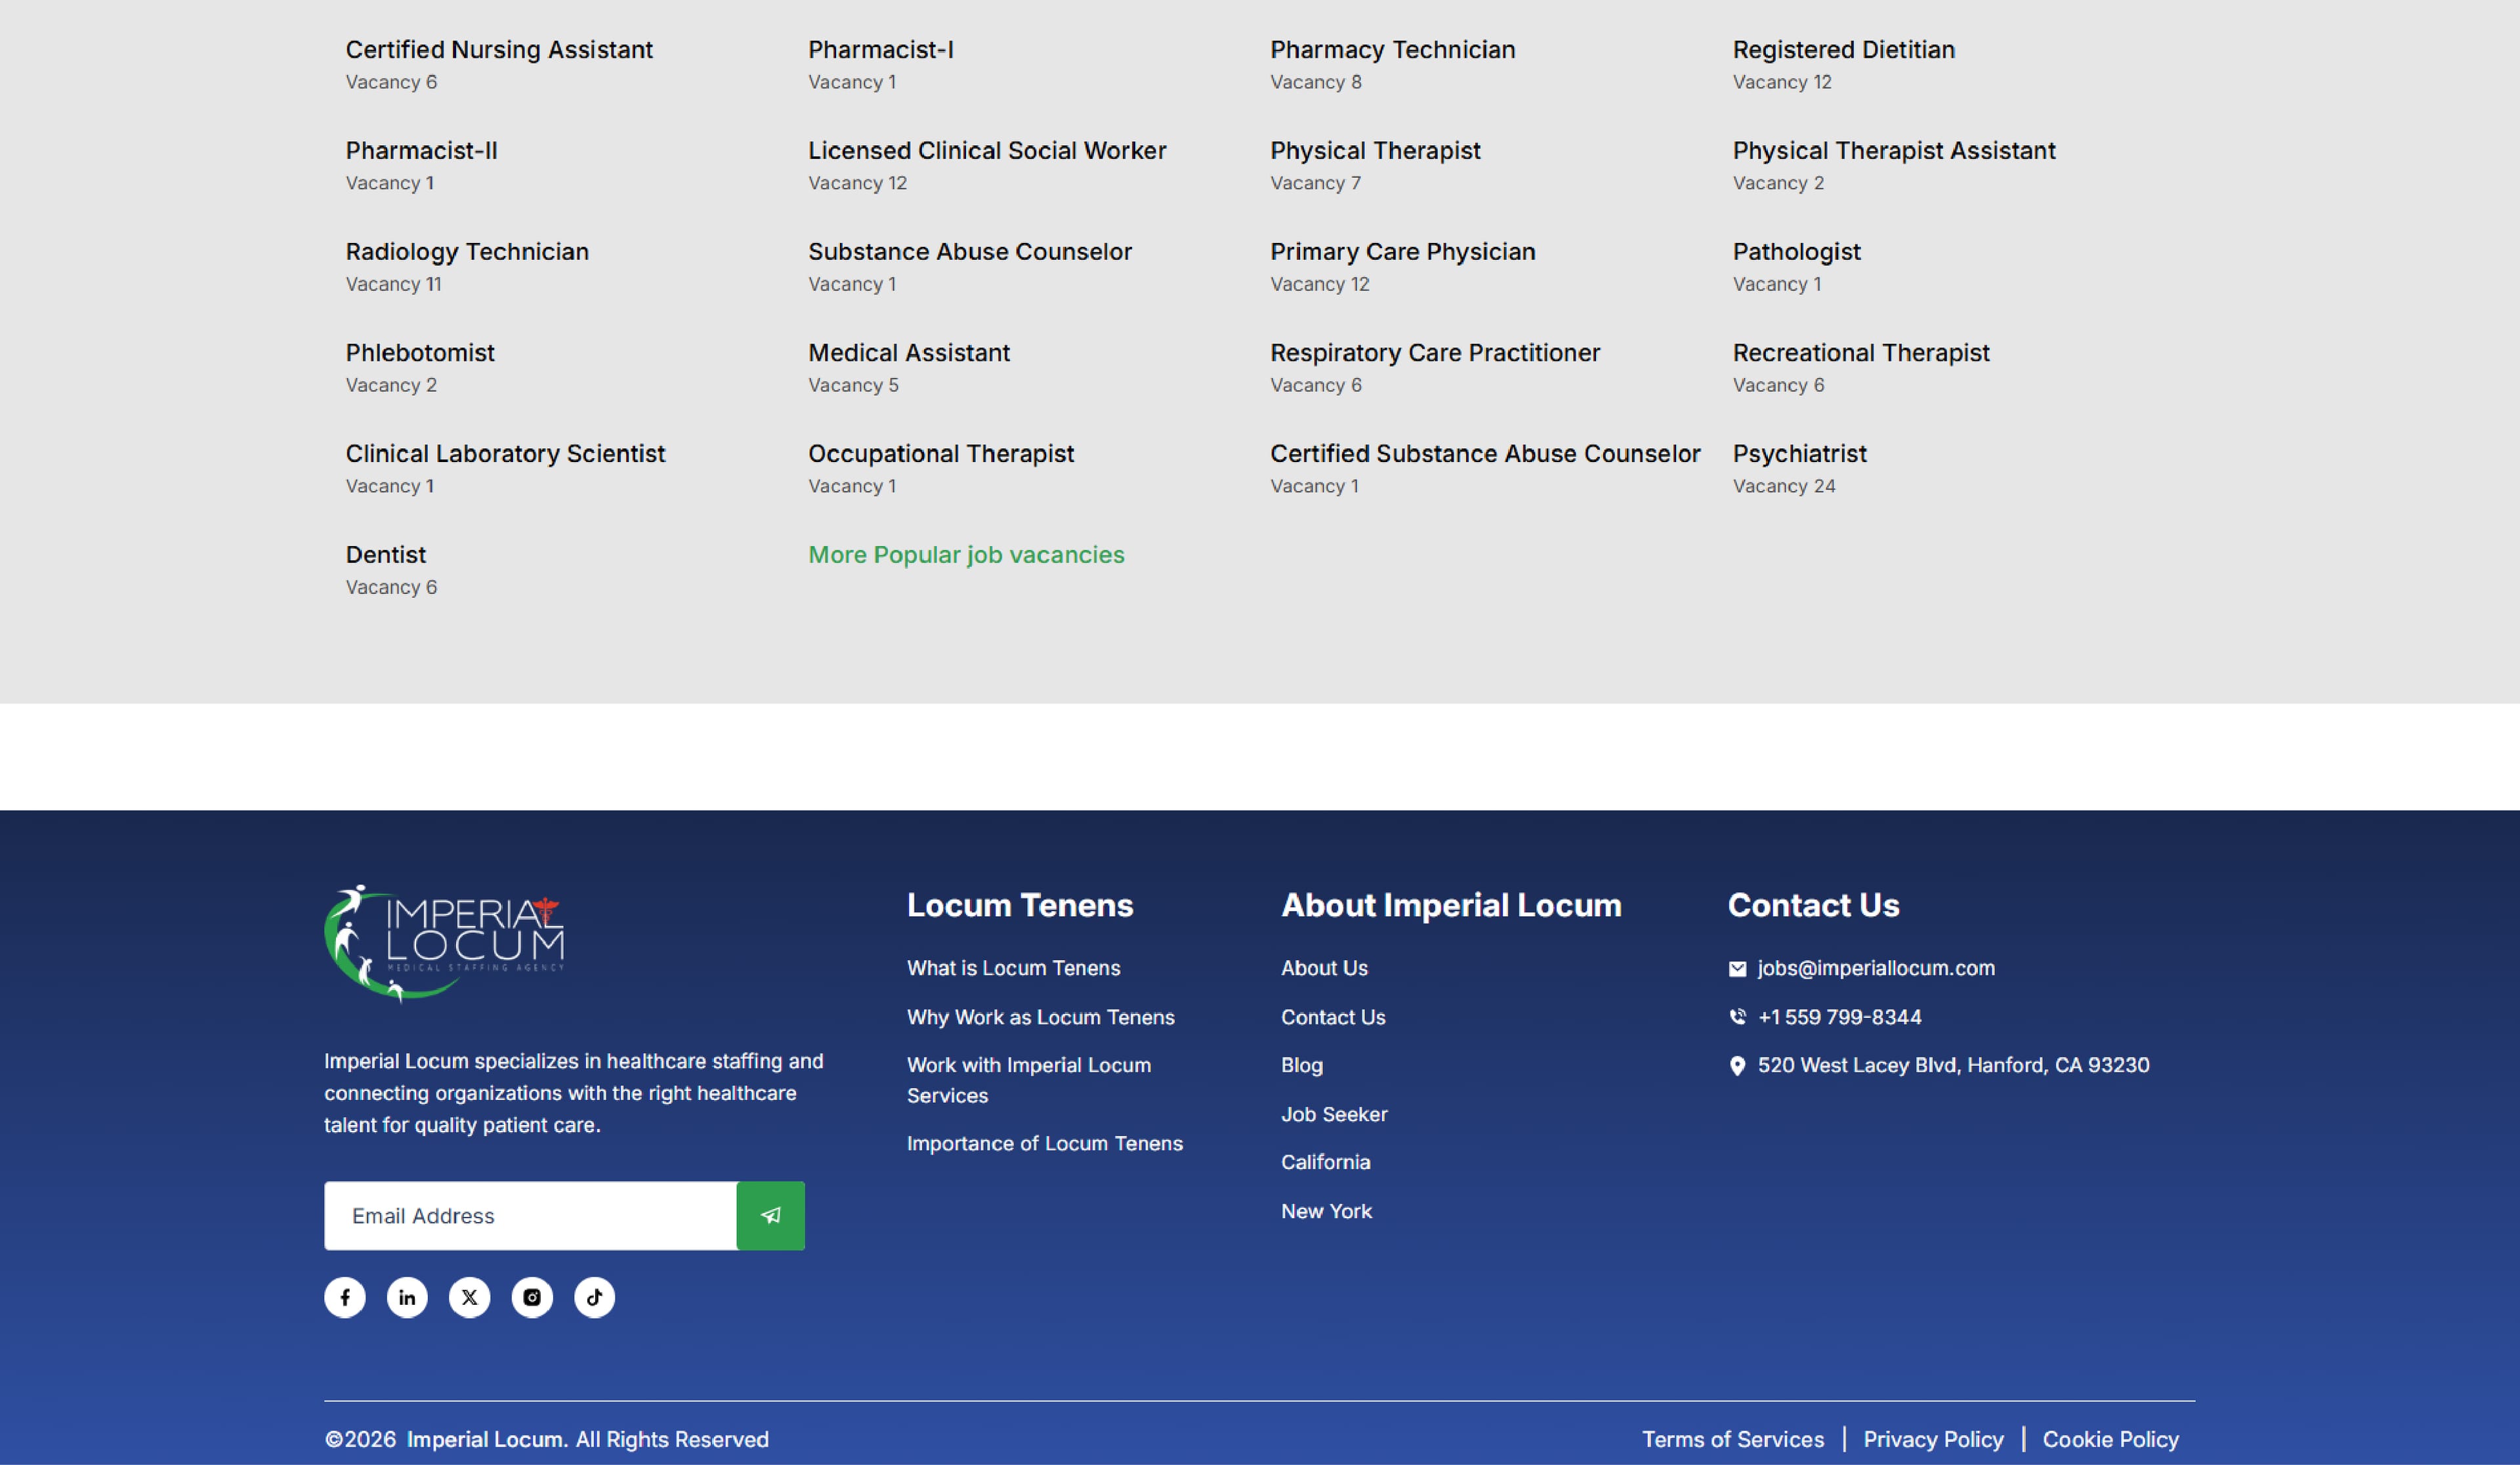This screenshot has height=1465, width=2520.
Task: Open the X (Twitter) social icon
Action: click(469, 1297)
